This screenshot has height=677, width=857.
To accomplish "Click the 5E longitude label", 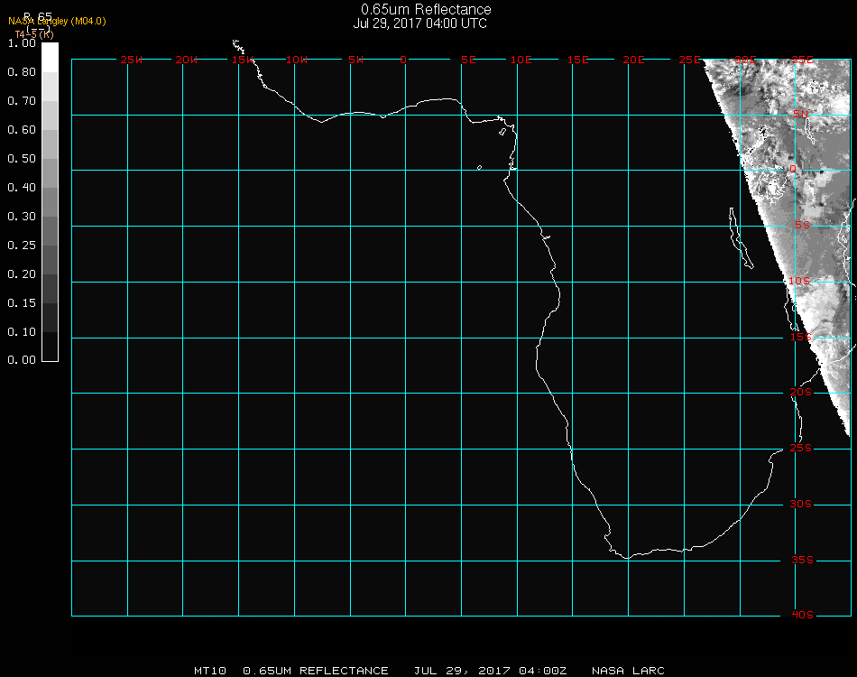I will click(x=468, y=60).
